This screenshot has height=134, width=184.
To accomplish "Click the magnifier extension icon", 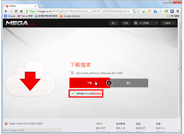I will (x=161, y=11).
